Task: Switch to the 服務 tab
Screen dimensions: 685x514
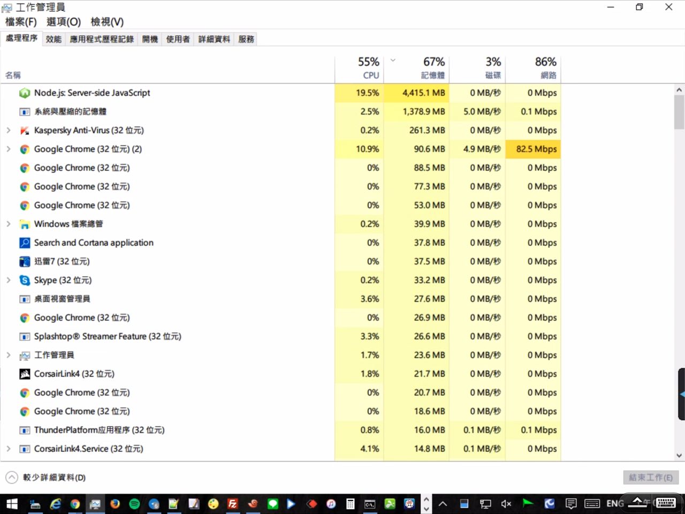Action: (246, 39)
